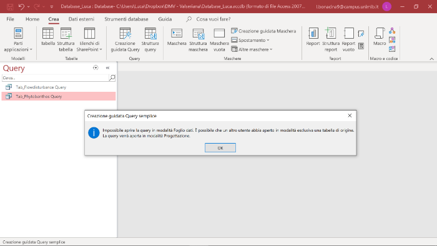The width and height of the screenshot is (437, 246).
Task: Expand the Elenchi di SharePoint menu
Action: [89, 39]
